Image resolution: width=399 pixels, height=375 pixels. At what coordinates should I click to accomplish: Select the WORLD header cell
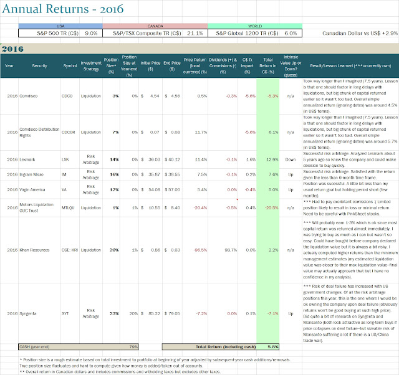tap(255, 26)
